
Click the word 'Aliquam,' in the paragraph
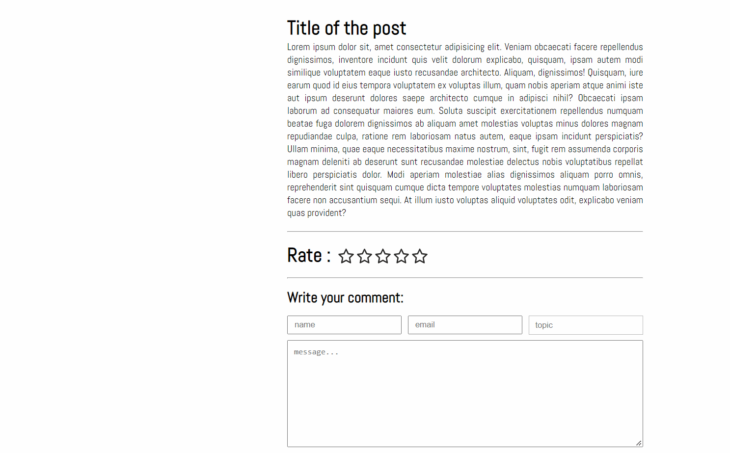(519, 73)
